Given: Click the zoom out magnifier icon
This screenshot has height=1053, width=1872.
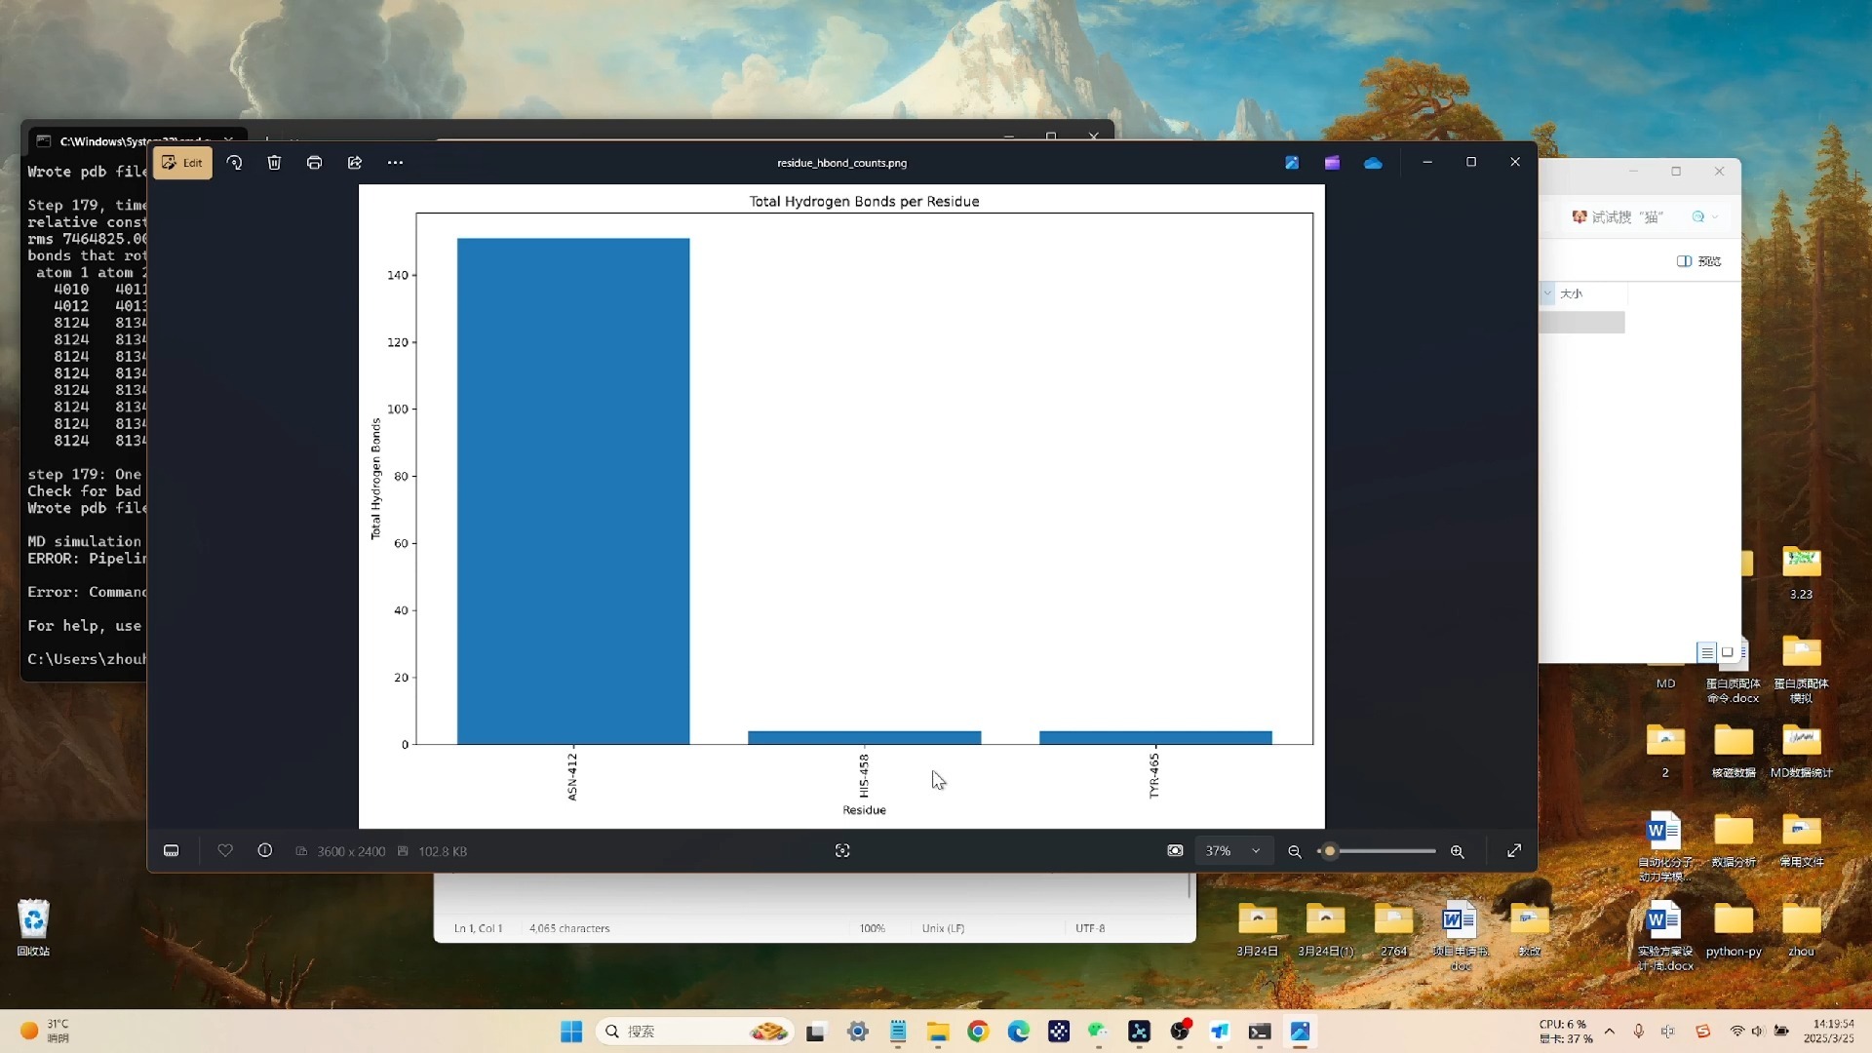Looking at the screenshot, I should 1295,852.
